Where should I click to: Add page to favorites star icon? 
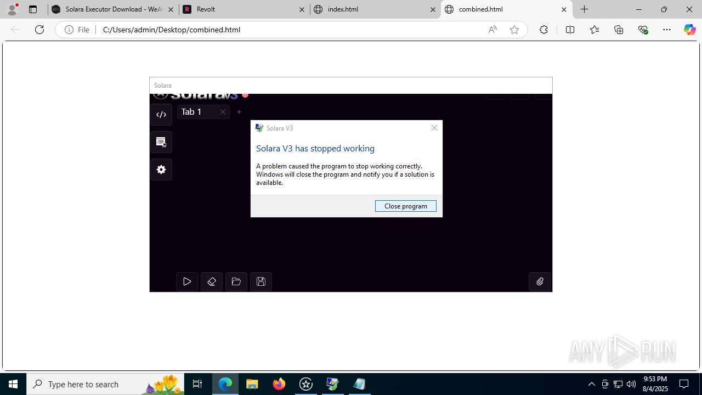514,30
